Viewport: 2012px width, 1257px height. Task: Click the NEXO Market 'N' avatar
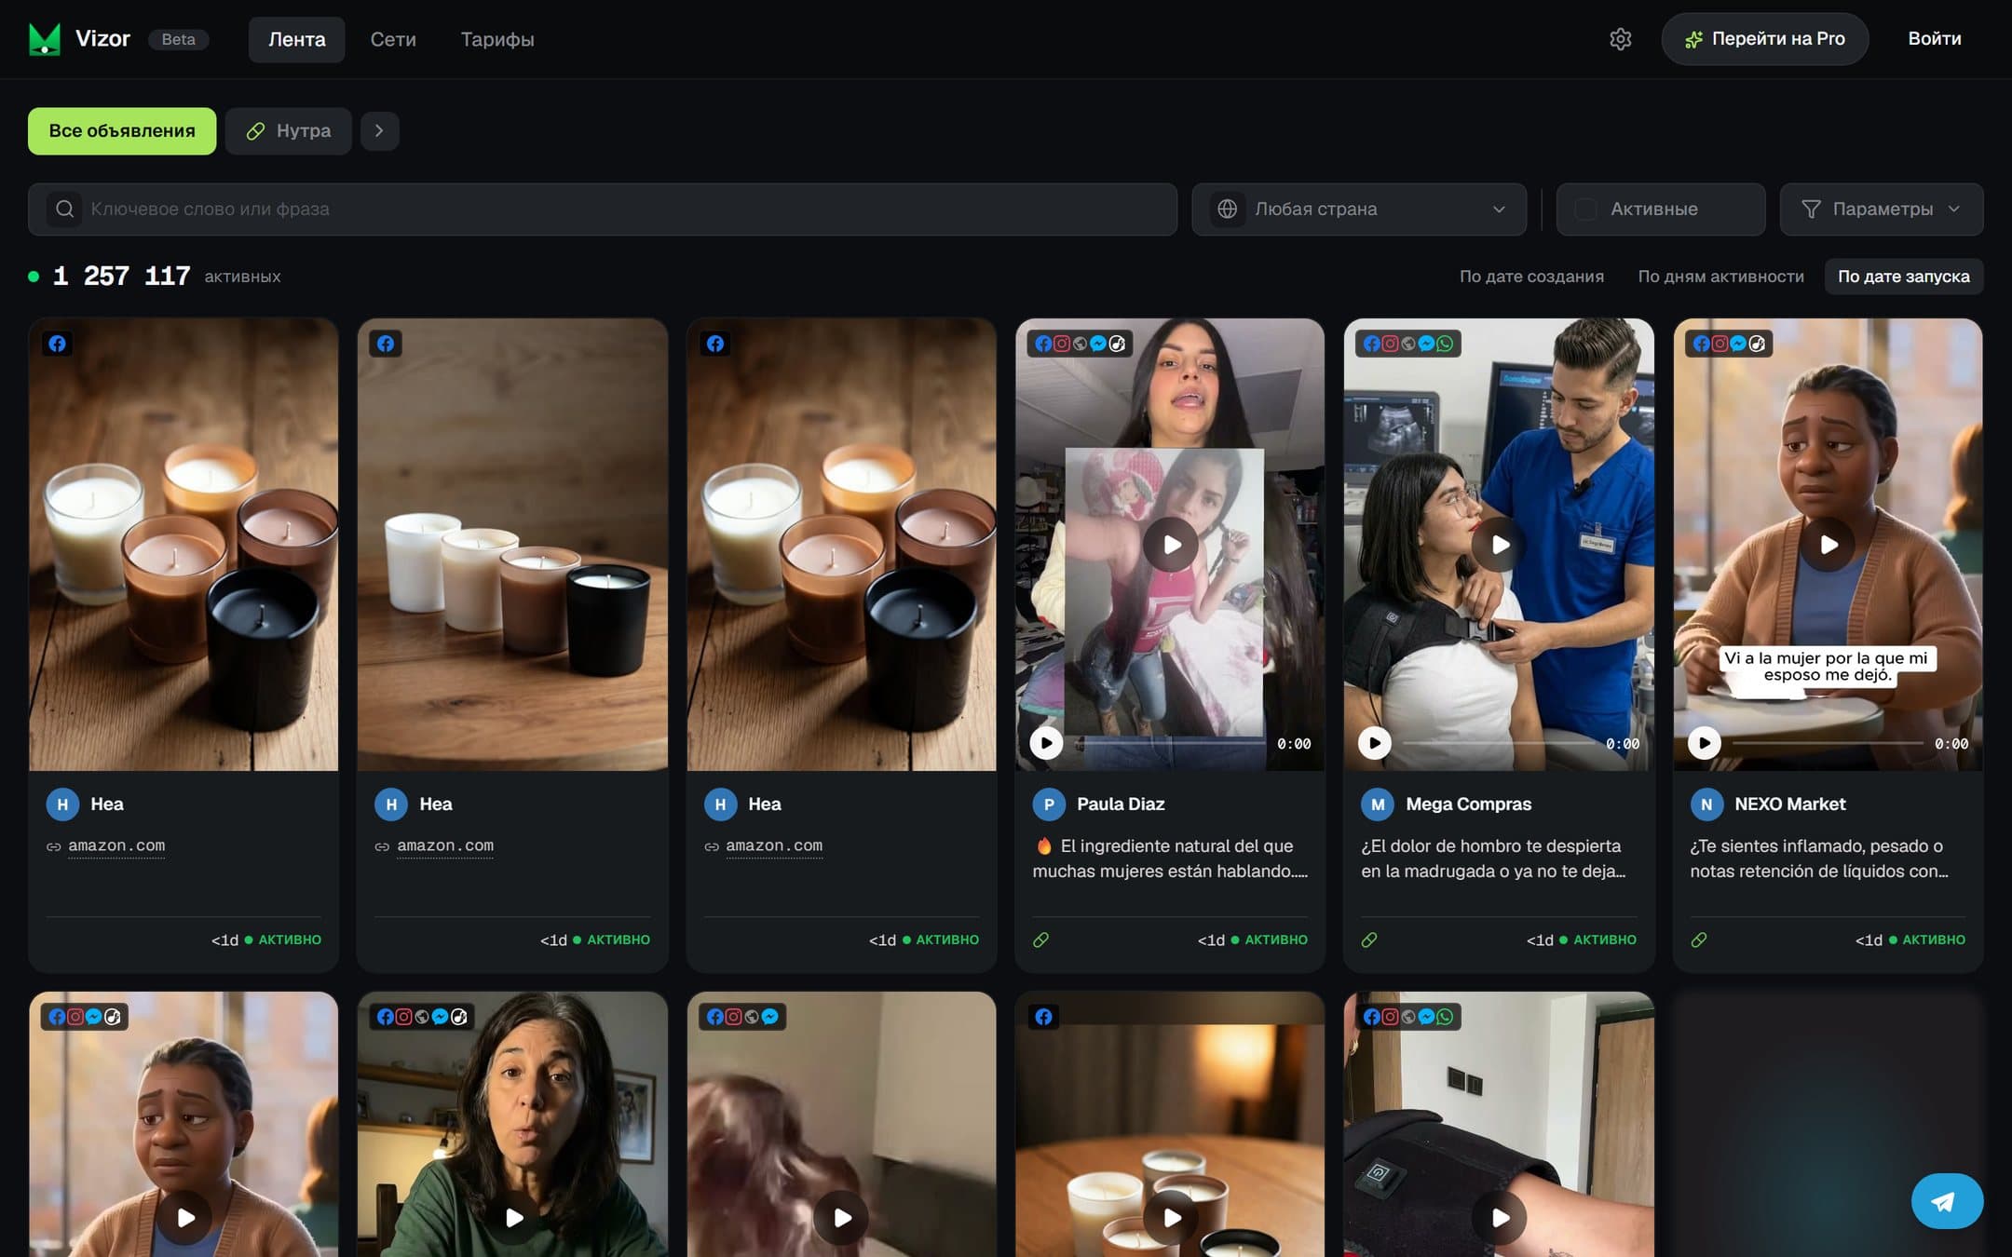click(x=1706, y=804)
